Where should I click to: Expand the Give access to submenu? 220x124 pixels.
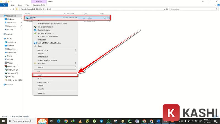[55, 50]
